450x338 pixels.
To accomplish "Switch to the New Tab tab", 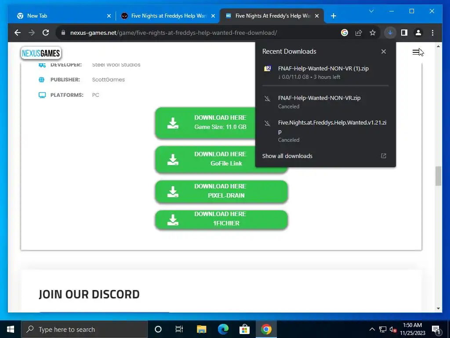I will [x=63, y=16].
